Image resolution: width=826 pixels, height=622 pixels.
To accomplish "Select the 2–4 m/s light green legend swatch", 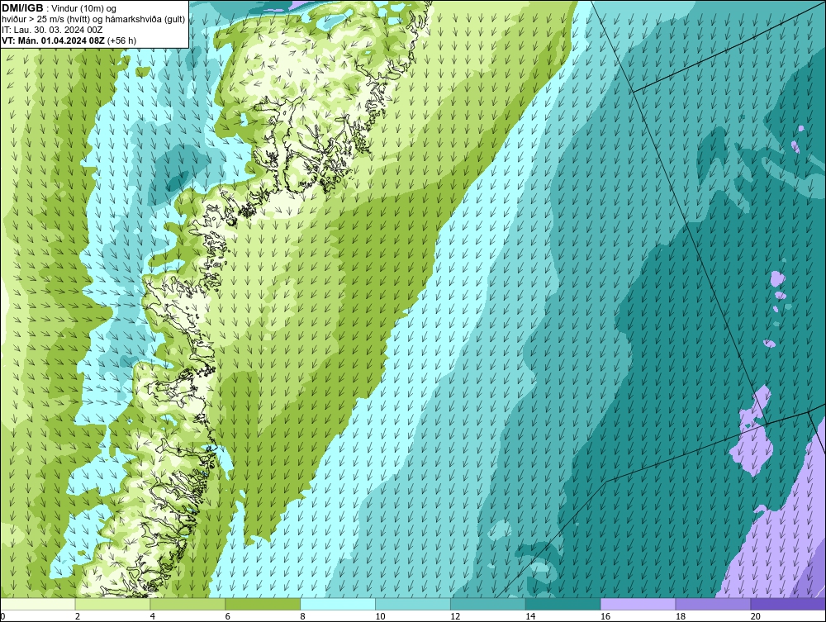I will click(x=112, y=604).
